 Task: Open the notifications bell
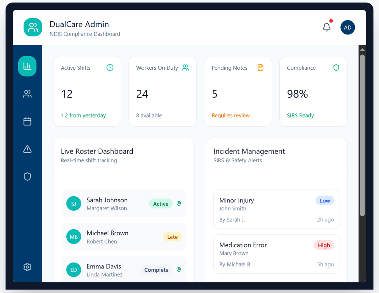click(x=326, y=27)
